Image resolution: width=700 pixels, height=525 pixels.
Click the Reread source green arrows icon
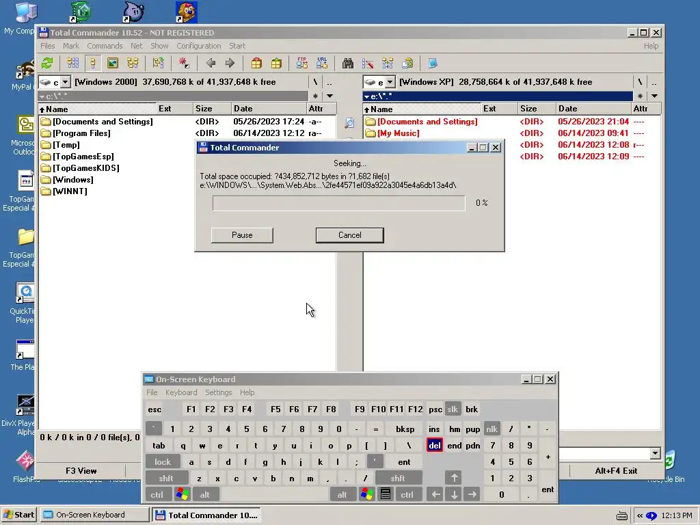[x=47, y=64]
